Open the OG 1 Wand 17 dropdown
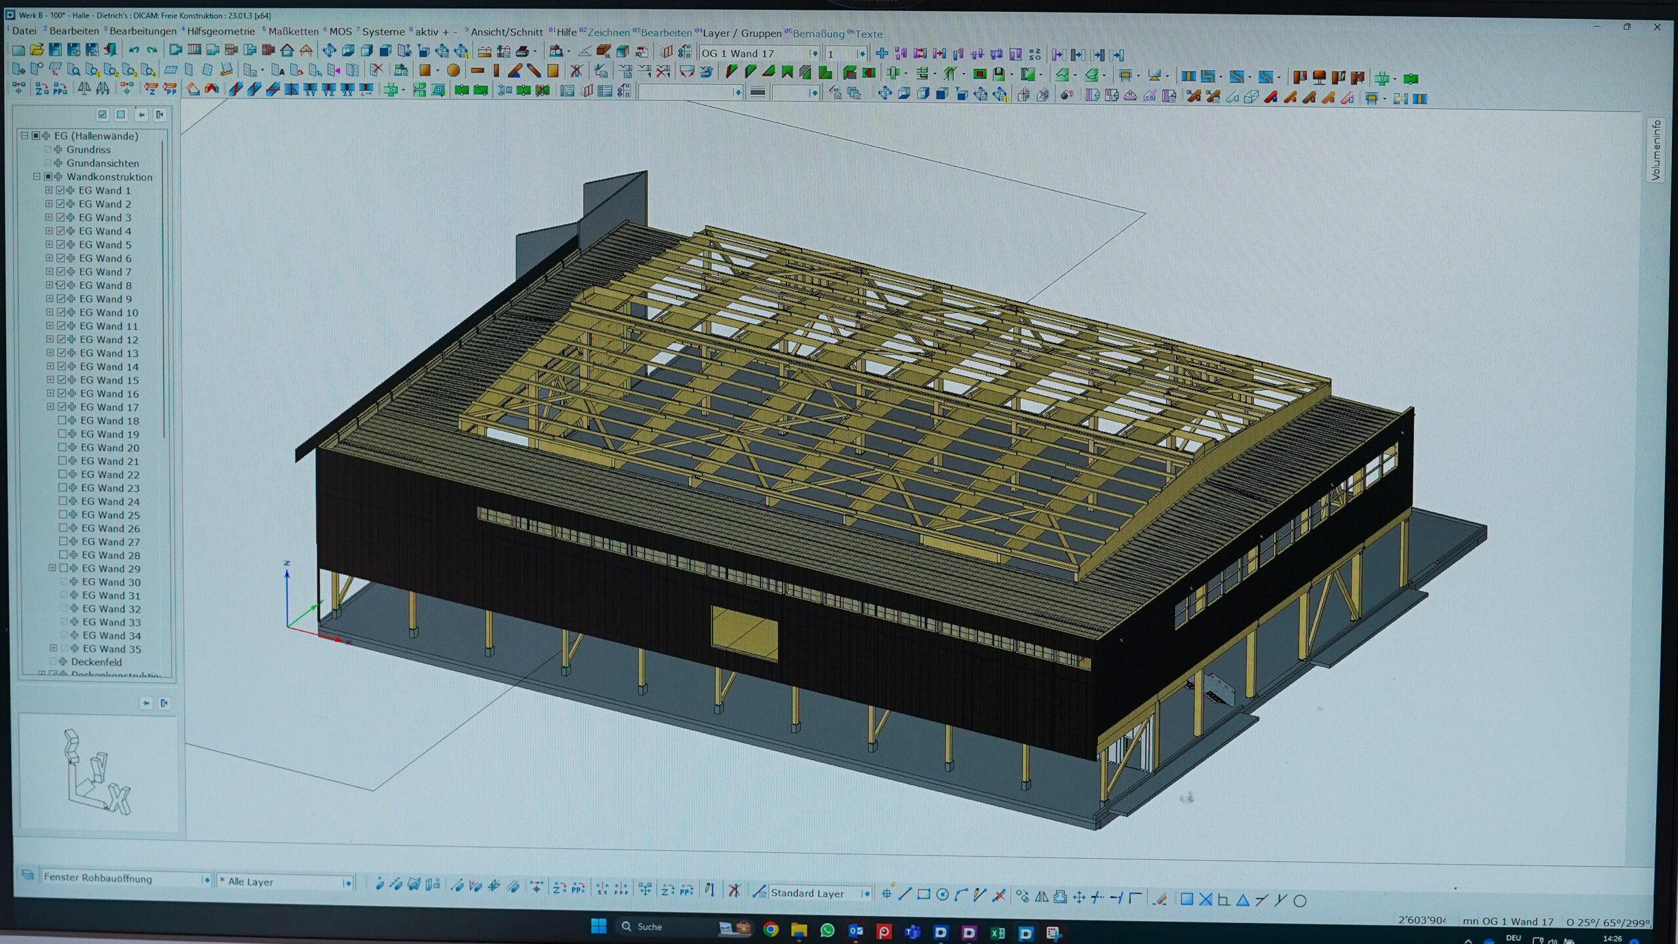 click(x=814, y=54)
